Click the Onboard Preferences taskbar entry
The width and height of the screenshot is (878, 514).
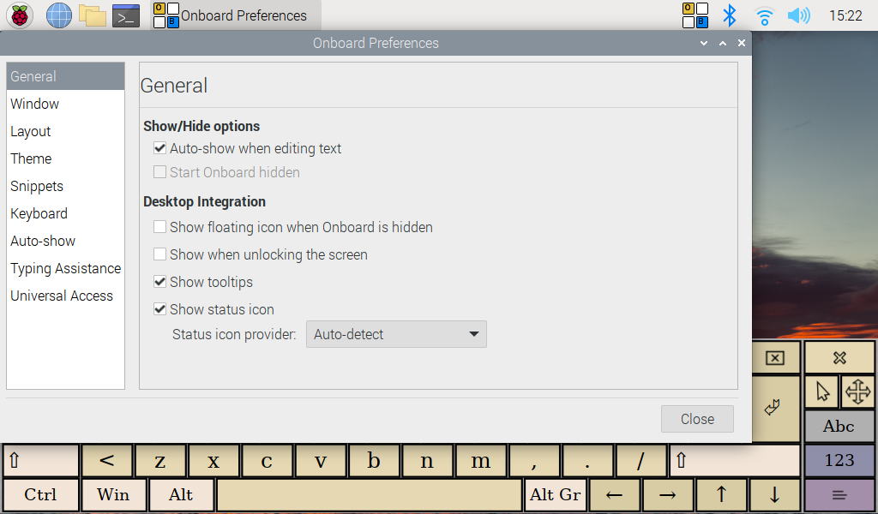pyautogui.click(x=236, y=15)
